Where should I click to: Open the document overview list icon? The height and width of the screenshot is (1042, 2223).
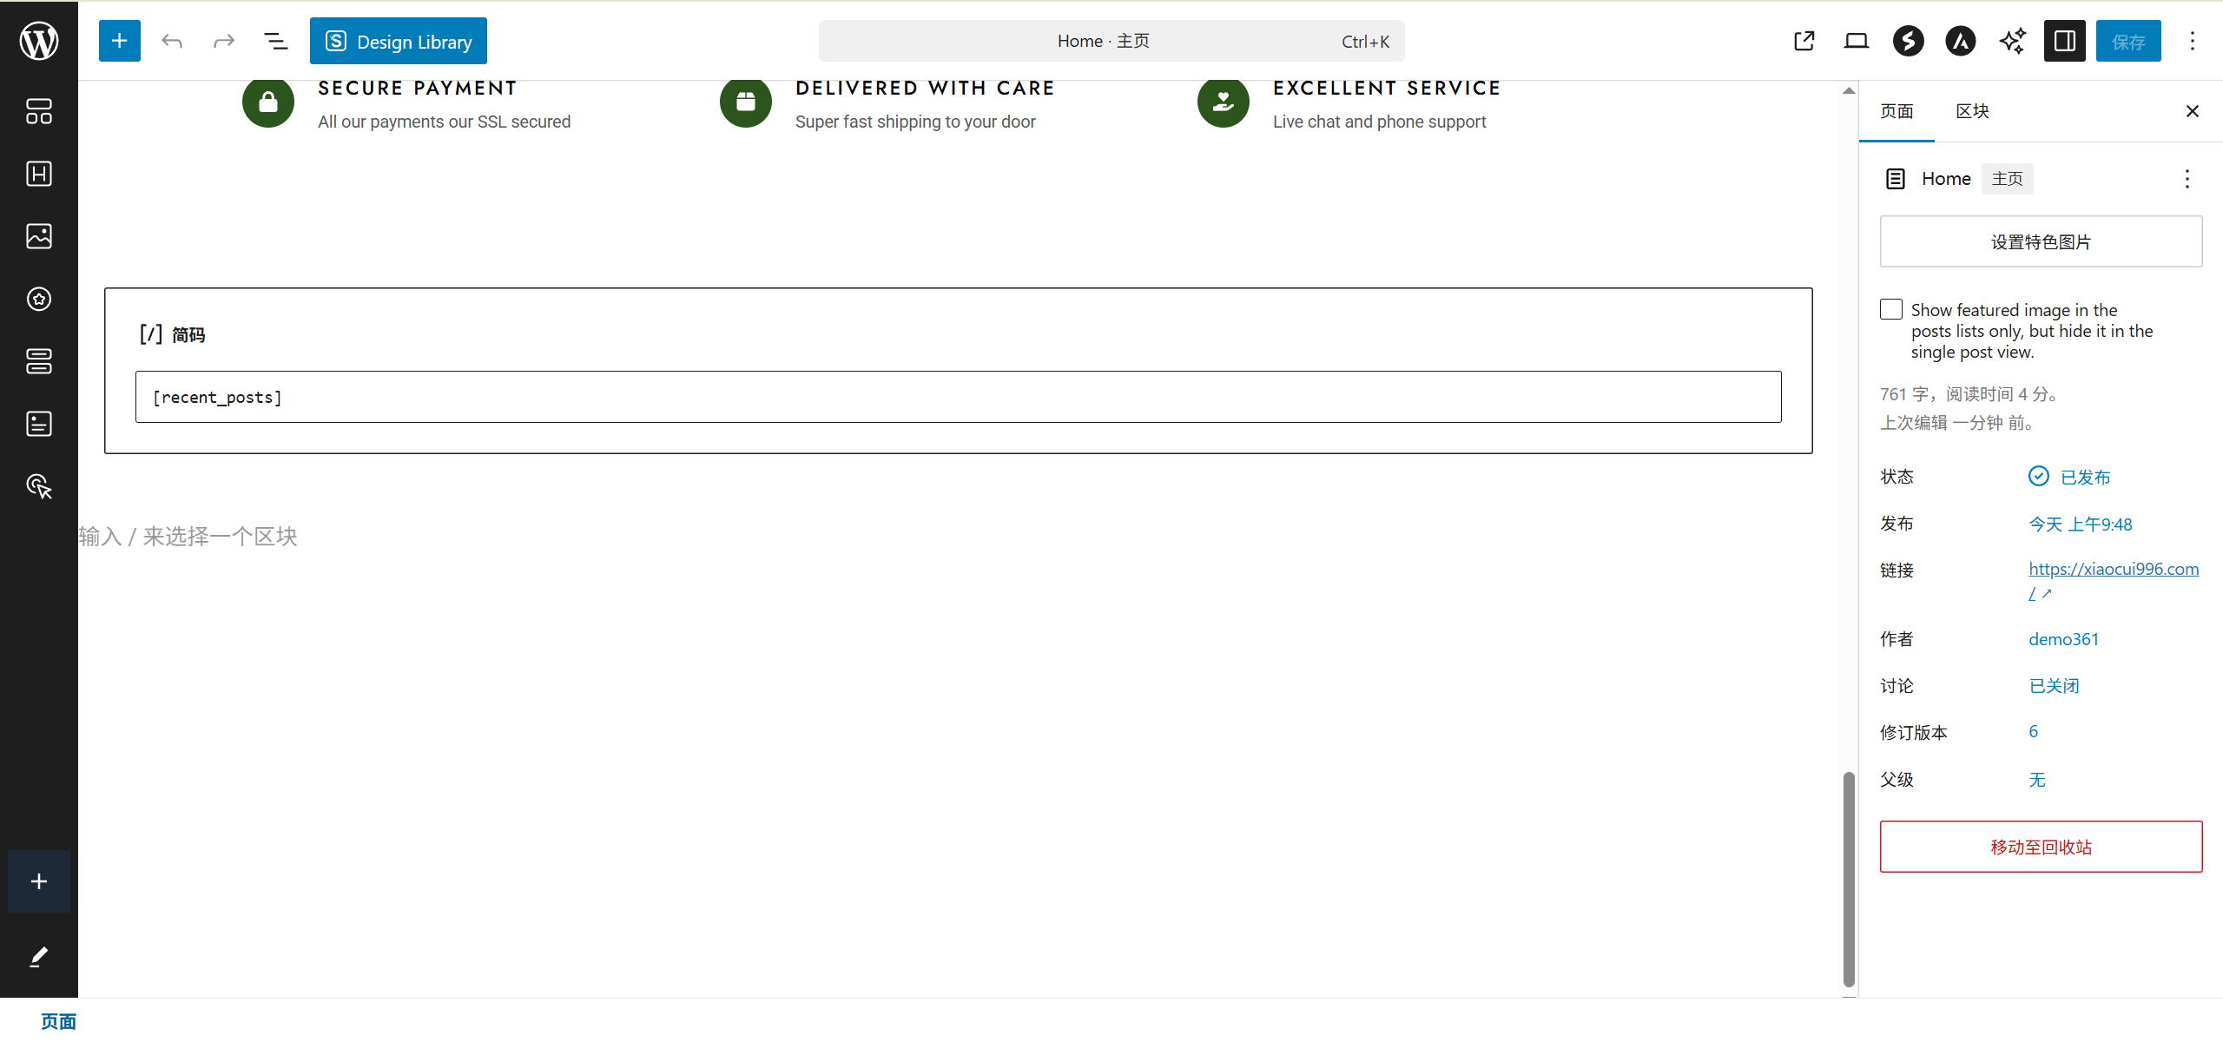coord(275,41)
